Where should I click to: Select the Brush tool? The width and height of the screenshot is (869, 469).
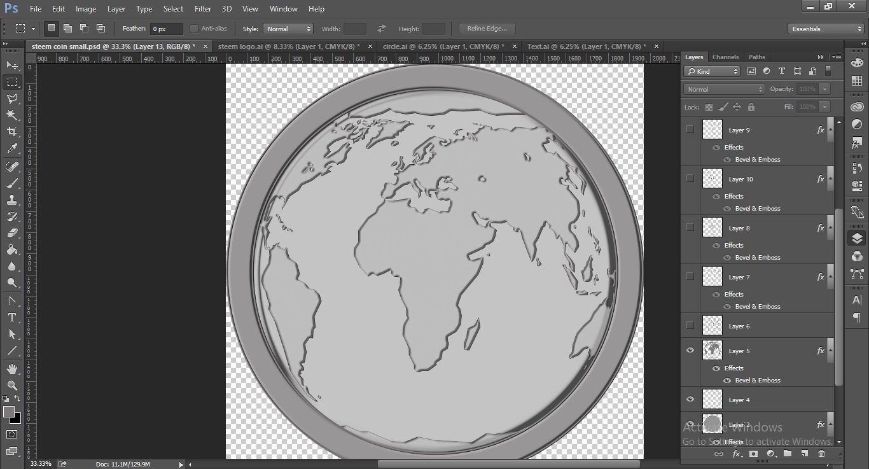pyautogui.click(x=12, y=183)
